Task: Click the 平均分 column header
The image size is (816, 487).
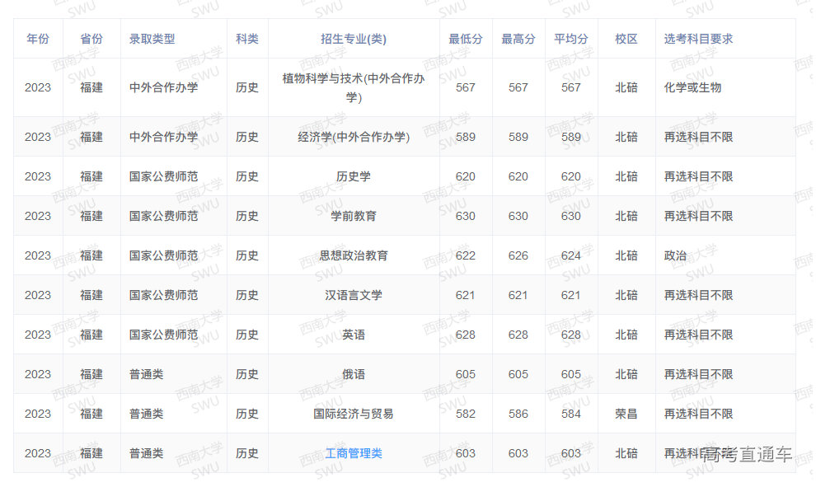Action: point(571,38)
